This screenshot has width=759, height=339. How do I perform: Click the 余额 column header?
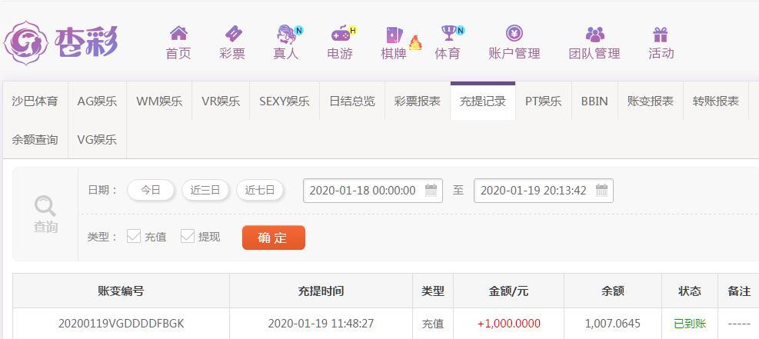click(x=613, y=291)
